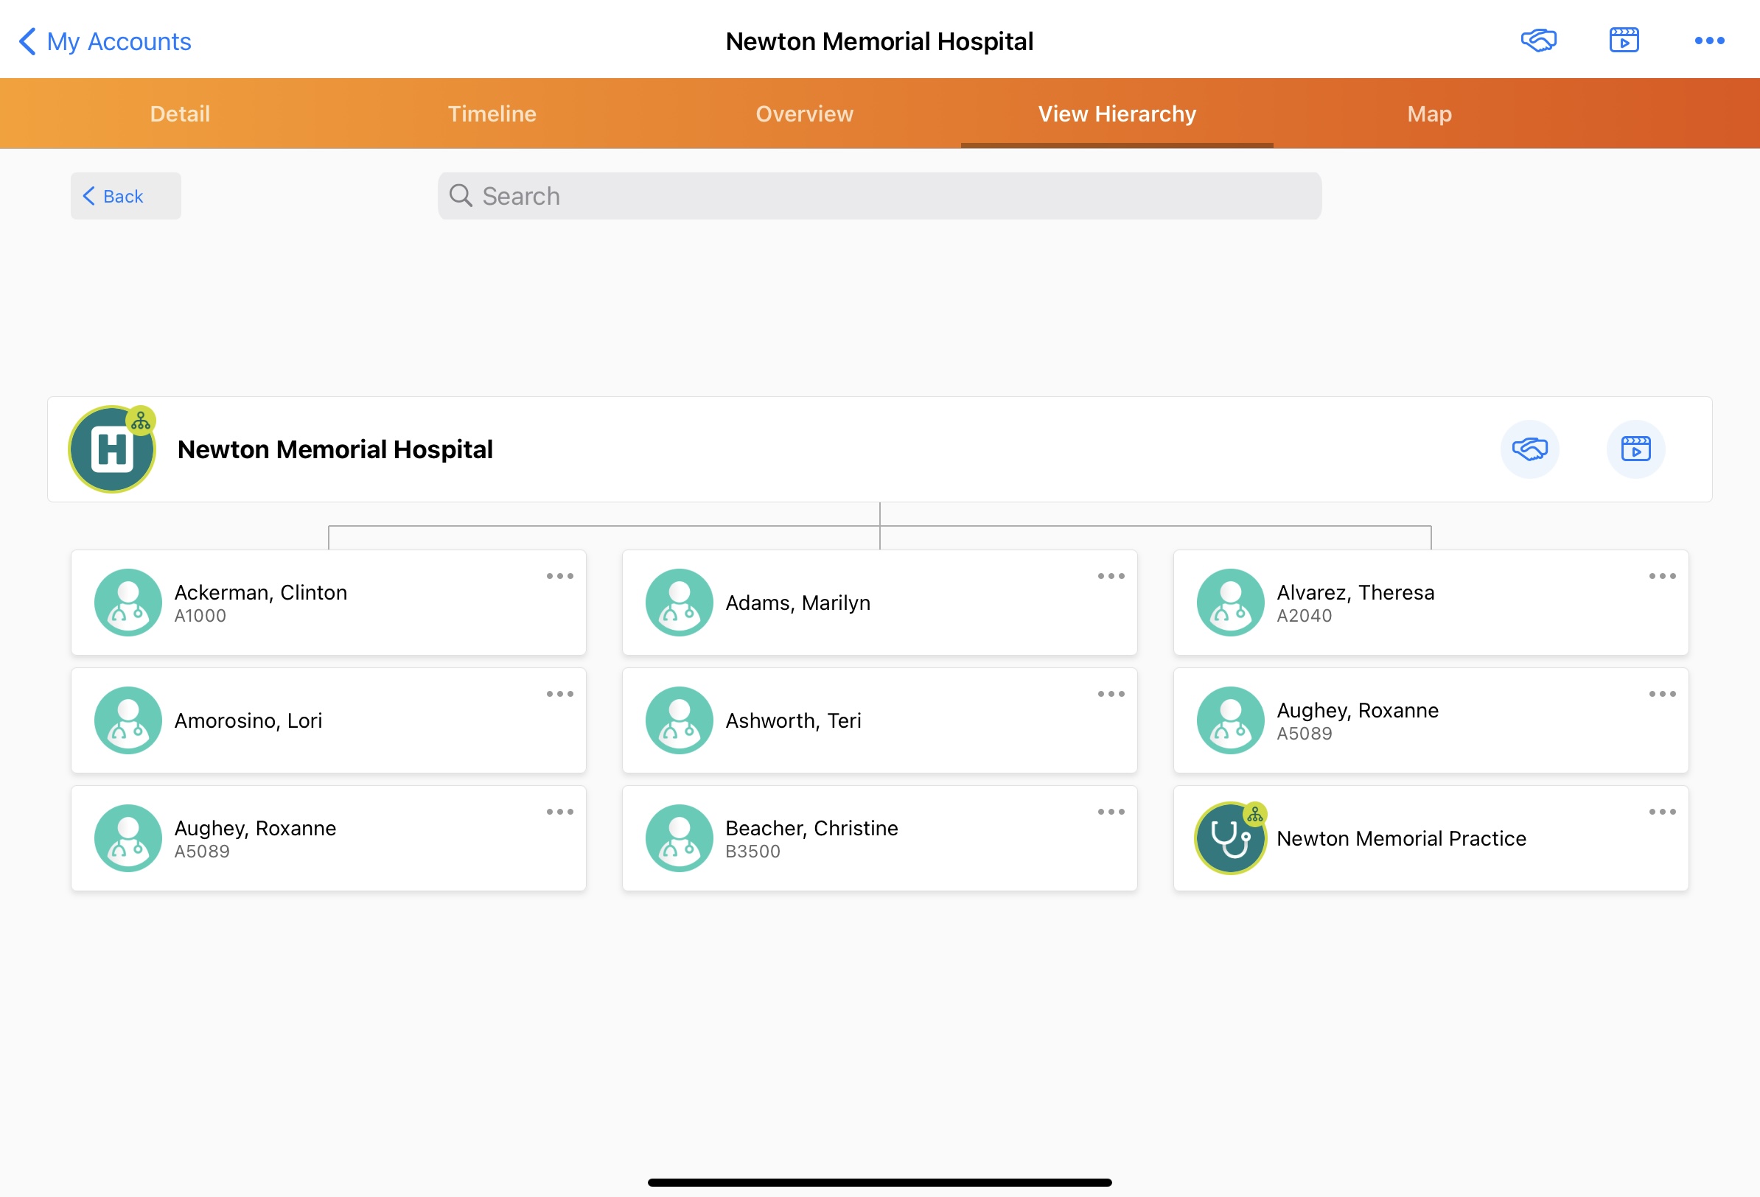Tap handshake button on Newton Memorial Hospital card
The height and width of the screenshot is (1197, 1760).
(1529, 449)
